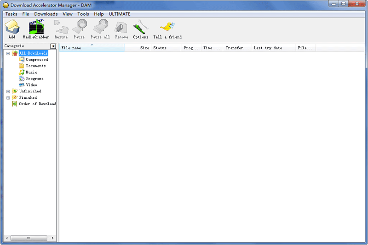
Task: Click the category panel scrollbar right arrow
Action: coord(52,238)
